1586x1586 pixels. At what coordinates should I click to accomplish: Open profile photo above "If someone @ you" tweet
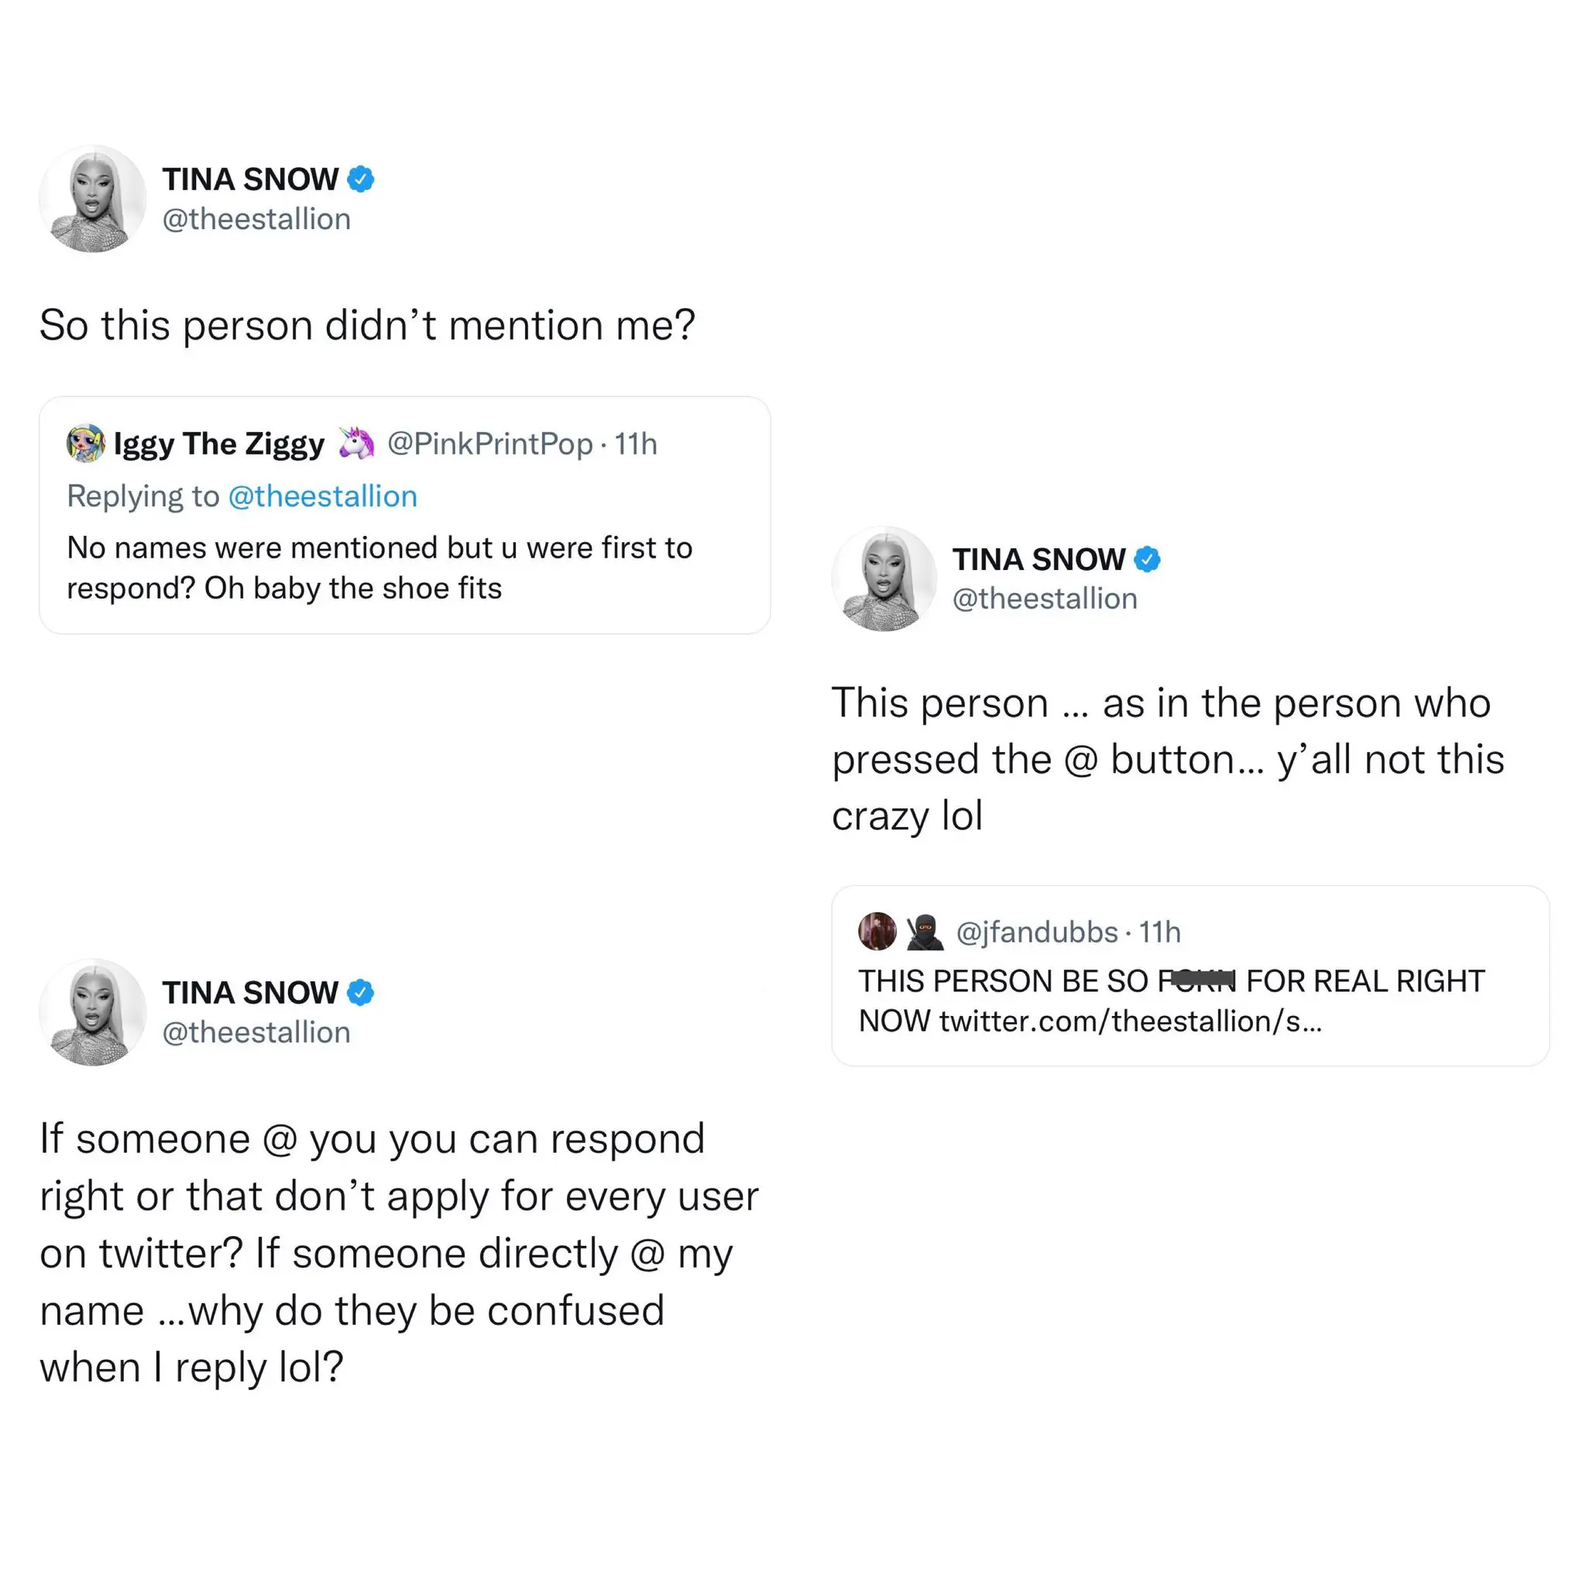click(x=93, y=1012)
